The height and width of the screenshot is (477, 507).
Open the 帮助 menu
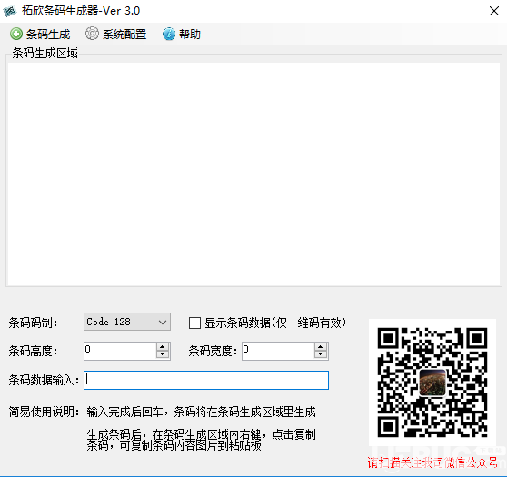182,34
